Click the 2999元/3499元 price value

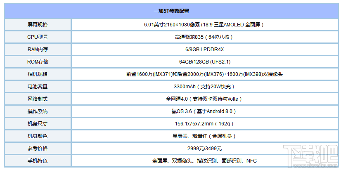coord(204,149)
